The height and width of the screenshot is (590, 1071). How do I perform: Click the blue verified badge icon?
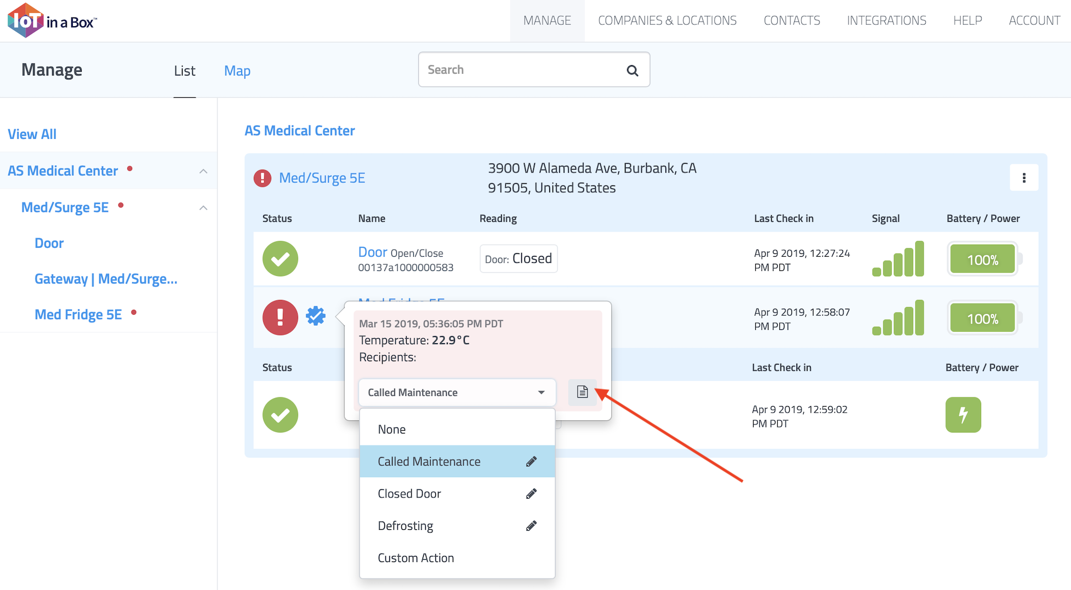[x=316, y=316]
